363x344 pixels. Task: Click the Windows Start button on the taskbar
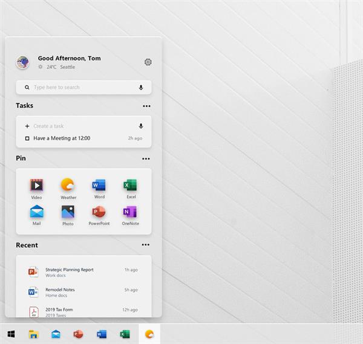11,334
